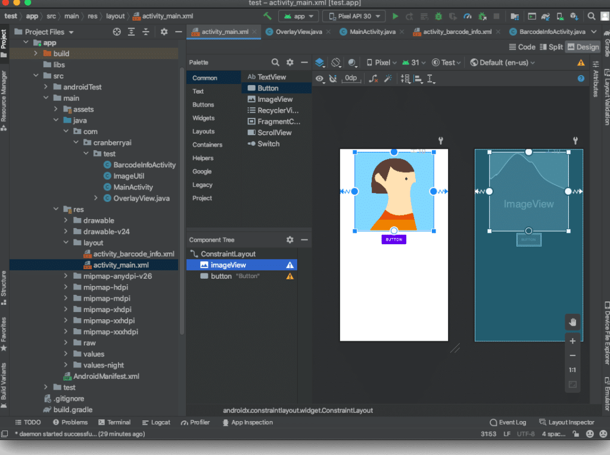
Task: Minimize the Component Tree panel
Action: coord(304,239)
